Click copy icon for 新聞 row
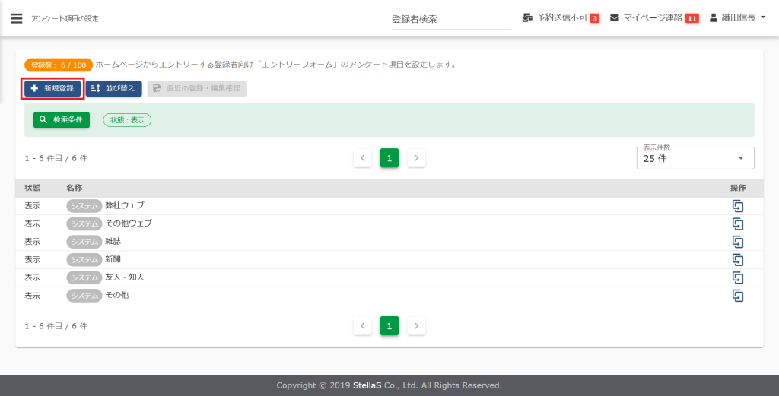This screenshot has height=396, width=779. coord(737,259)
